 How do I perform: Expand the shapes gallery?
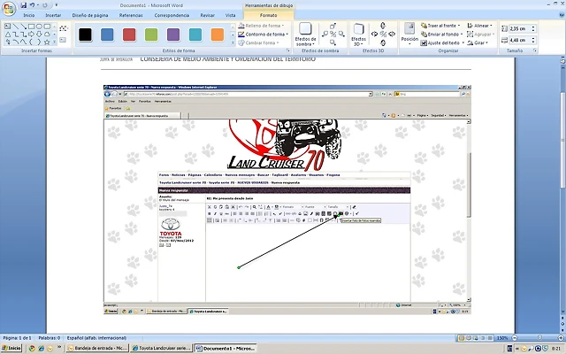pos(55,42)
